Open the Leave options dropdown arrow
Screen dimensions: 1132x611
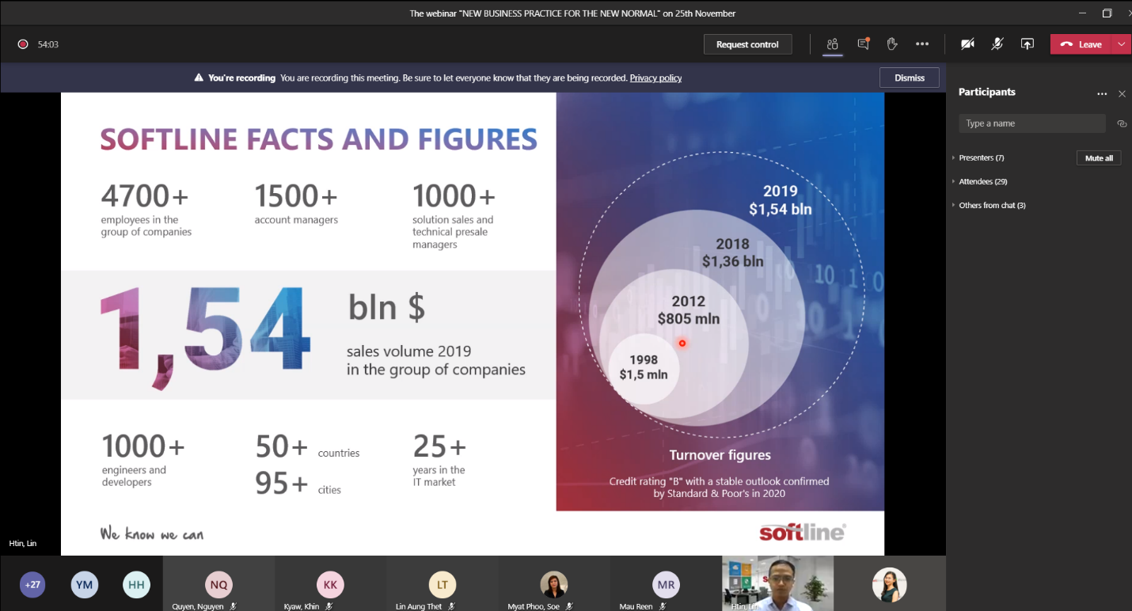tap(1122, 44)
